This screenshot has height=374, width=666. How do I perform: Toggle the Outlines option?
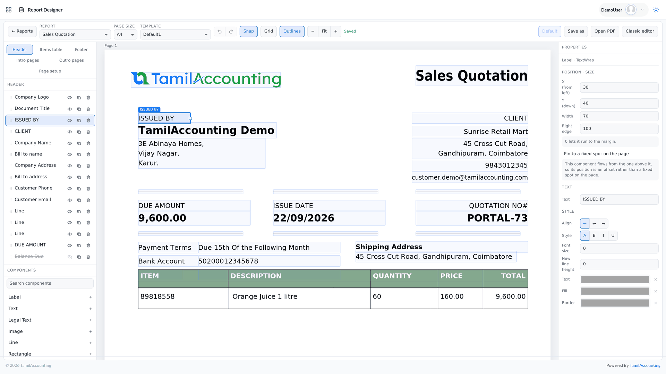click(292, 32)
